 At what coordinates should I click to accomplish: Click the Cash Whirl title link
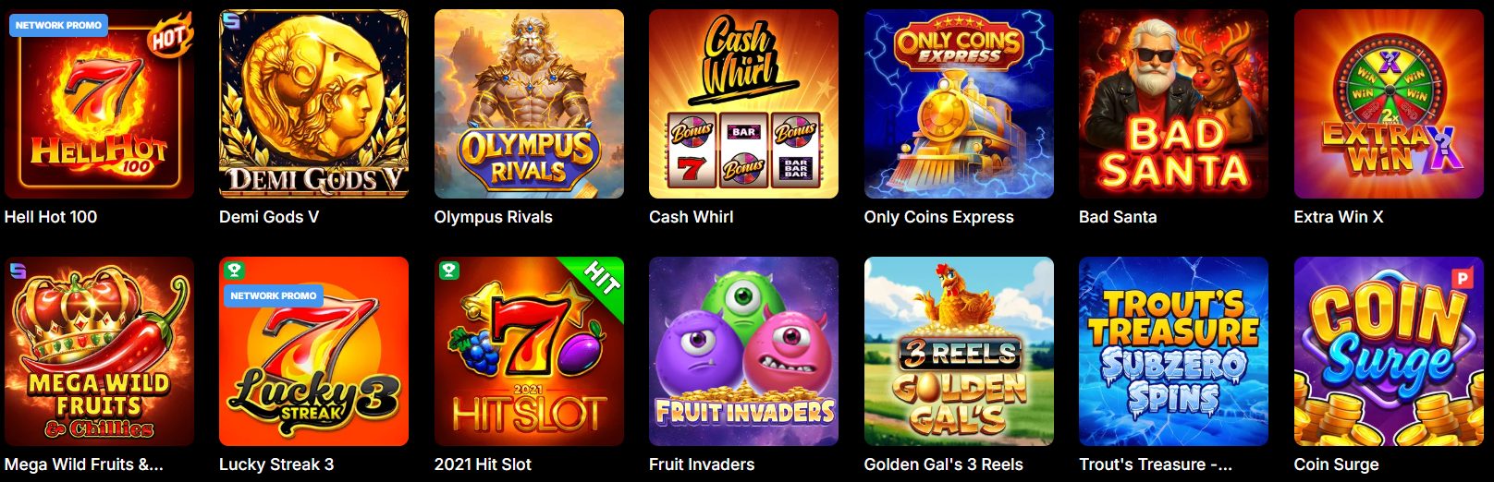pos(691,217)
